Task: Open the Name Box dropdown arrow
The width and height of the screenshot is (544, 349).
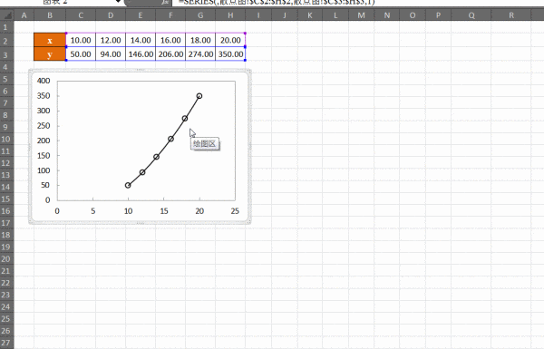Action: coord(118,2)
